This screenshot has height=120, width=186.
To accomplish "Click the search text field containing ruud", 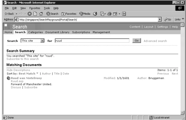I will point(92,41).
